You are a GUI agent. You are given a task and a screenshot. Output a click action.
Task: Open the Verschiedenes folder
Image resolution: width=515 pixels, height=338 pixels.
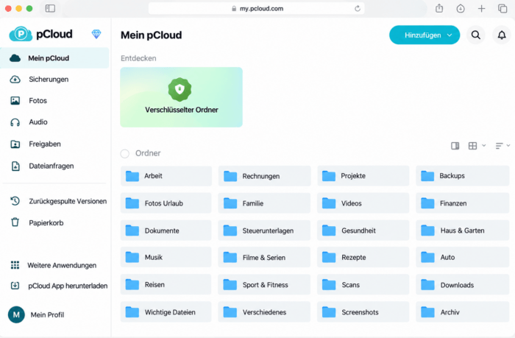(x=264, y=312)
